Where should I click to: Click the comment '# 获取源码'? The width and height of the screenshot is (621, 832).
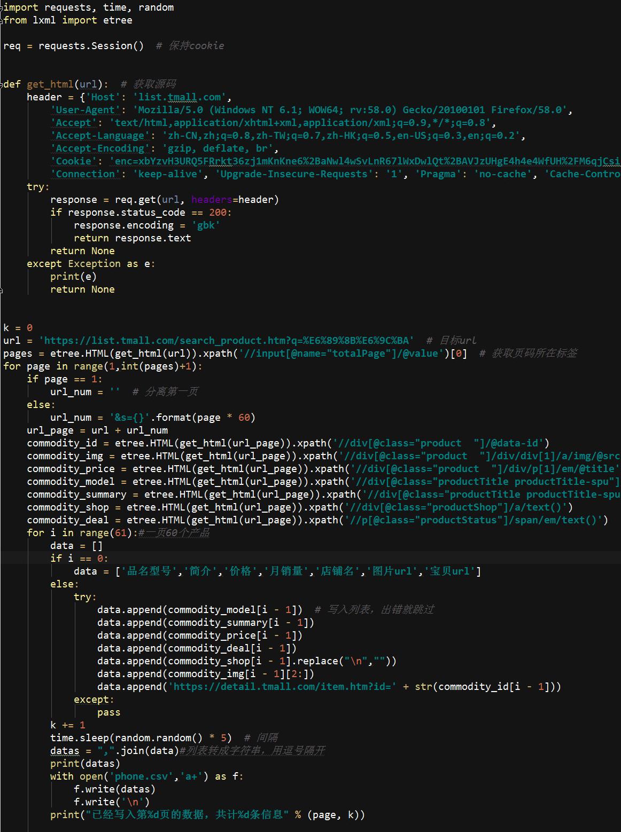[148, 84]
